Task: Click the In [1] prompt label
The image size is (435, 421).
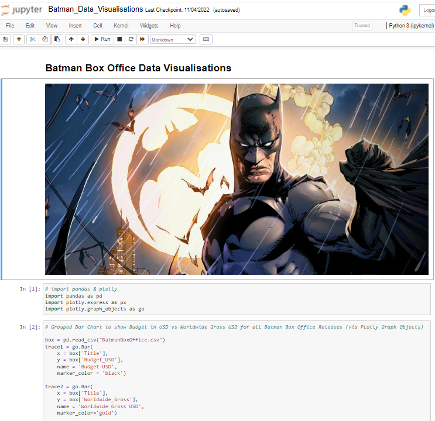Action: pos(30,289)
